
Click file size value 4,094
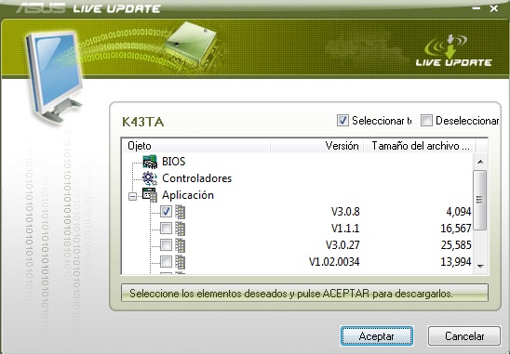tap(459, 212)
